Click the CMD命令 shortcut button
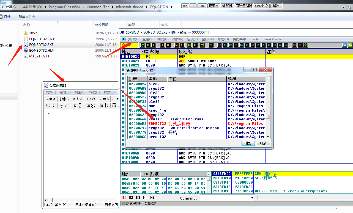Viewport: 353px width, 213px height. click(262, 6)
